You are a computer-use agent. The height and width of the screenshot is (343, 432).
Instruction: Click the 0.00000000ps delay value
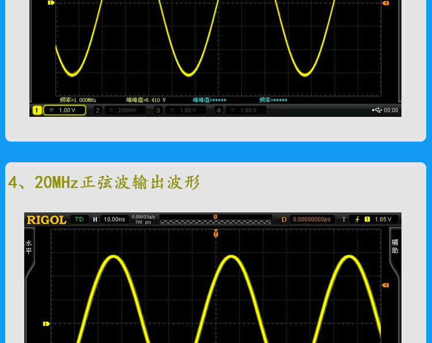(312, 219)
